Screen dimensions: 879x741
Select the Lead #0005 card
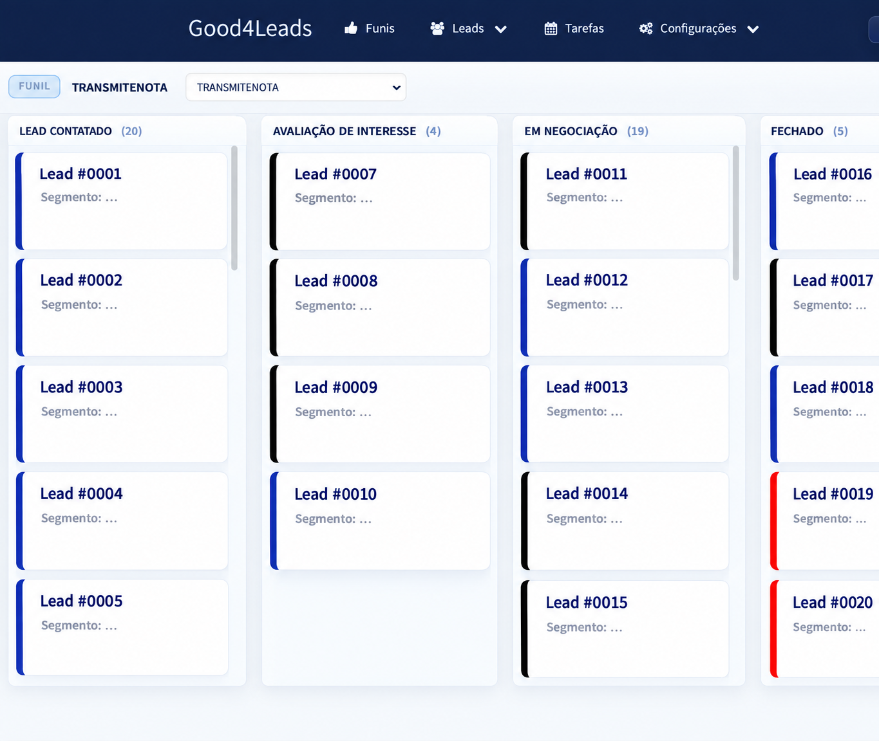click(122, 627)
